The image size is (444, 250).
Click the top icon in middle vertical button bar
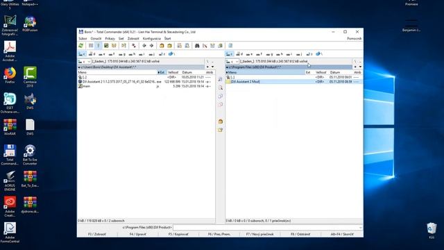(x=221, y=79)
